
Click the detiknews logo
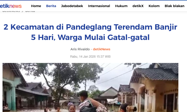tap(11, 6)
